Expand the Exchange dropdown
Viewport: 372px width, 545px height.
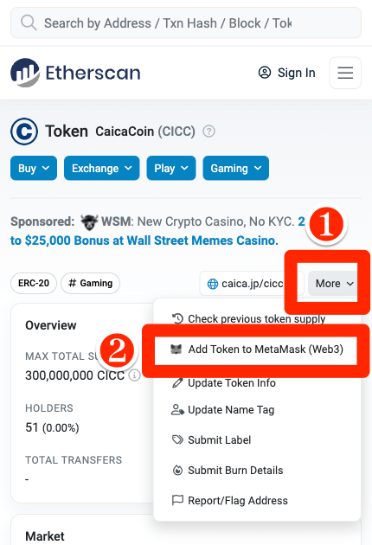[x=102, y=168]
